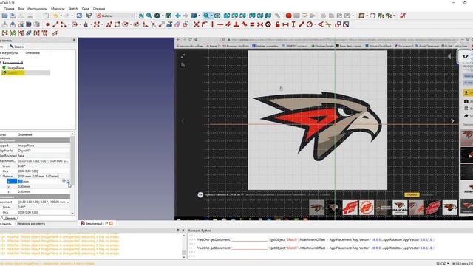Click the Map Mode ObjectXY value
The width and height of the screenshot is (473, 266).
click(24, 151)
